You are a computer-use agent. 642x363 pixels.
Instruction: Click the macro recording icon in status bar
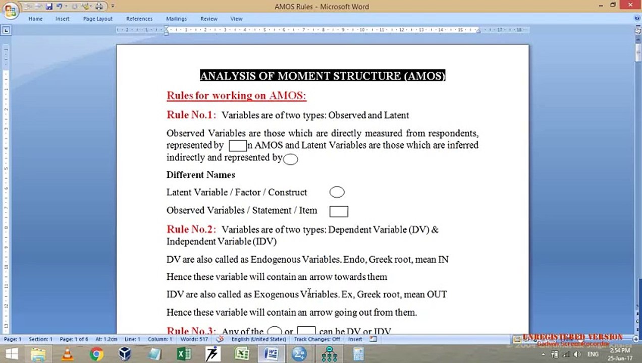373,339
